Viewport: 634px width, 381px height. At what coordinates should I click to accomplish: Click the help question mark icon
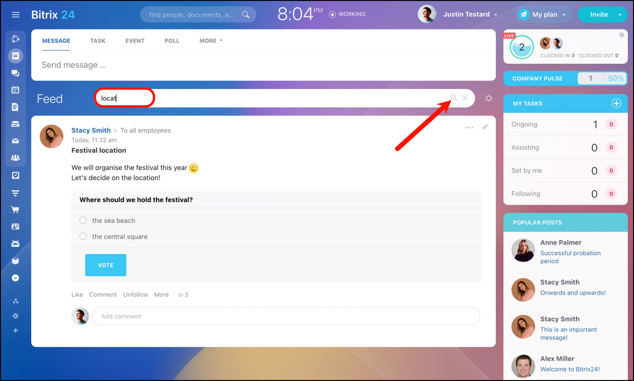[622, 35]
